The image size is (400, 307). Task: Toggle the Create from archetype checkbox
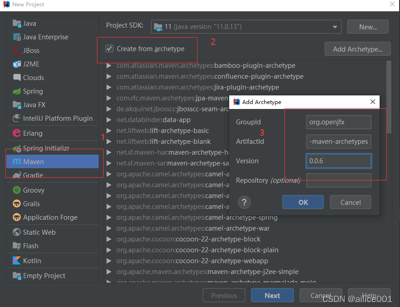pyautogui.click(x=110, y=48)
